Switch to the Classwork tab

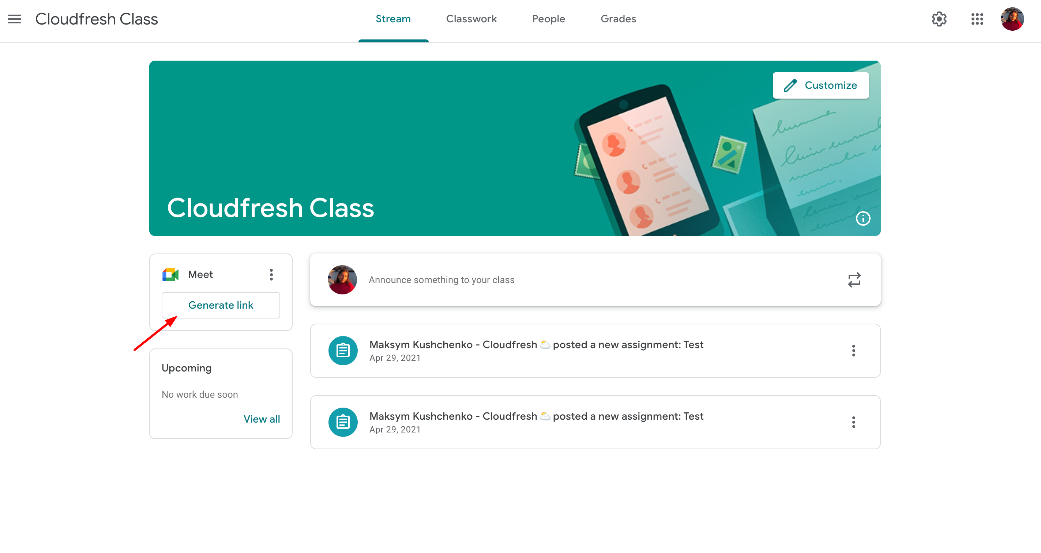point(471,19)
